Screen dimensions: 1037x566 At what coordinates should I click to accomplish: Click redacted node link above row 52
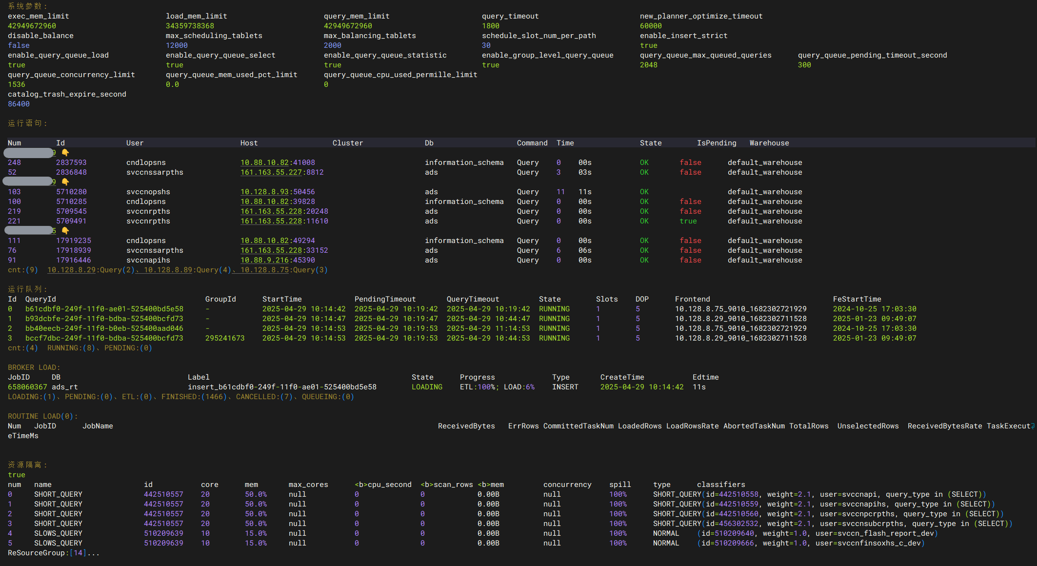[x=29, y=153]
